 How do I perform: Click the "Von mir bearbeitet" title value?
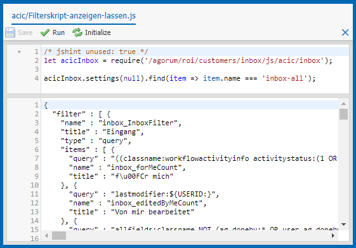point(152,212)
